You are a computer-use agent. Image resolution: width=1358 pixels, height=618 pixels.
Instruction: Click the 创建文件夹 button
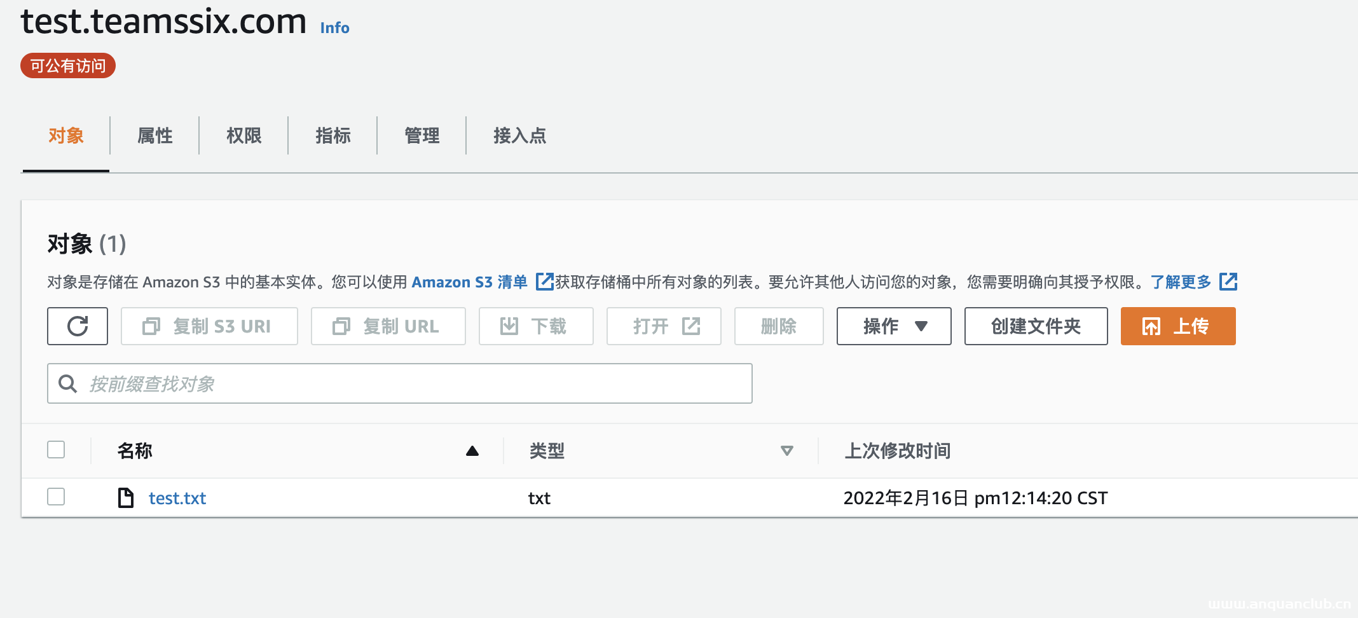coord(1036,326)
